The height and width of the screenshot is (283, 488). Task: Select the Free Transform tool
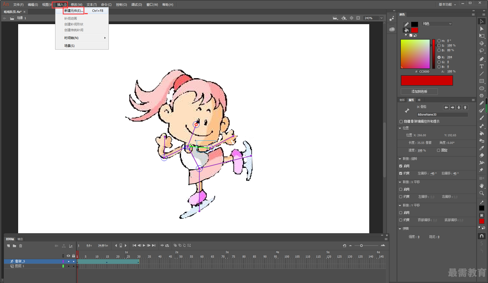[481, 36]
